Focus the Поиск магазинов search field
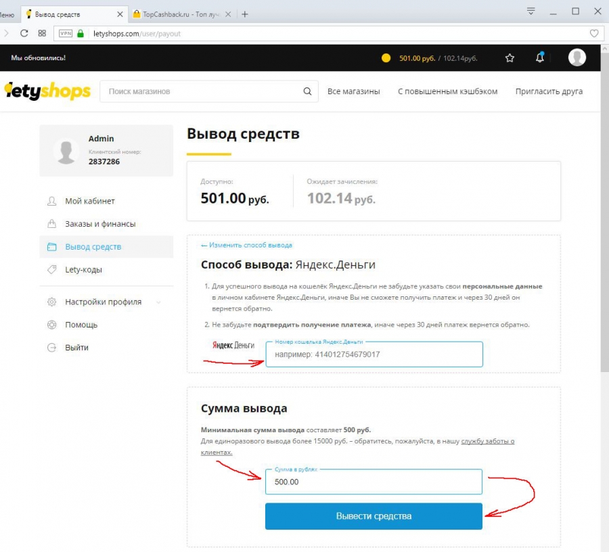This screenshot has width=609, height=552. point(209,91)
